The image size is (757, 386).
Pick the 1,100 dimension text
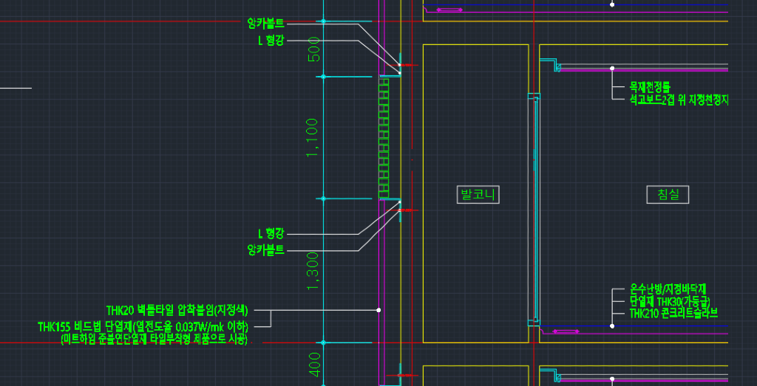coord(313,137)
